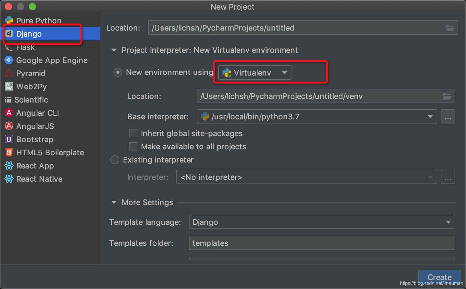466x289 pixels.
Task: Collapse the Project Interpreter section
Action: (114, 50)
